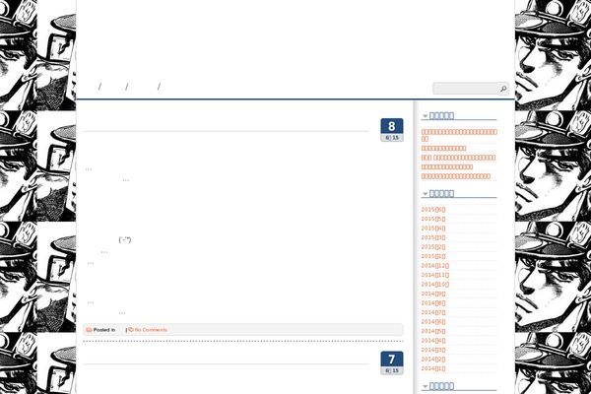This screenshot has height=394, width=591.
Task: Open the 2015 3 archive link
Action: (433, 237)
